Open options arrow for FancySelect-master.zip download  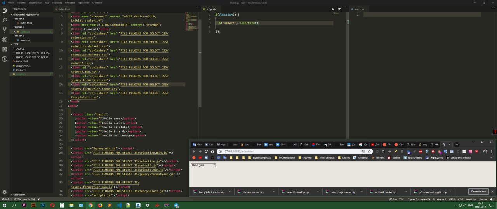point(229,192)
